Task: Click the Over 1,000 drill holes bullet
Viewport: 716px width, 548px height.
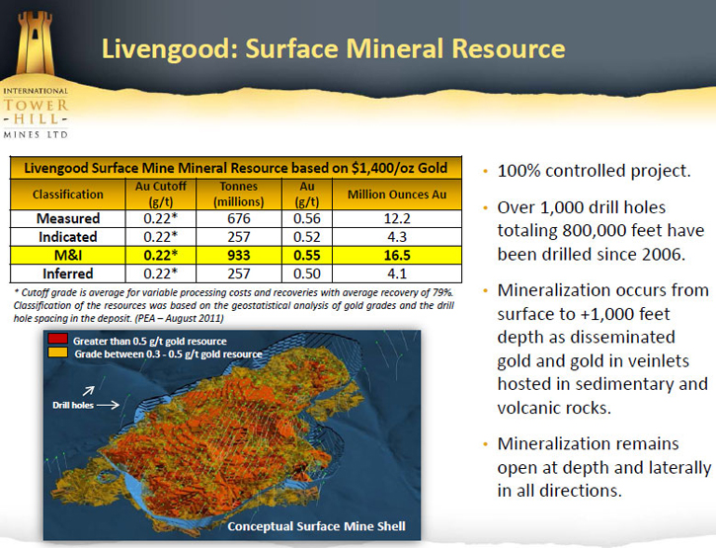Action: (600, 231)
